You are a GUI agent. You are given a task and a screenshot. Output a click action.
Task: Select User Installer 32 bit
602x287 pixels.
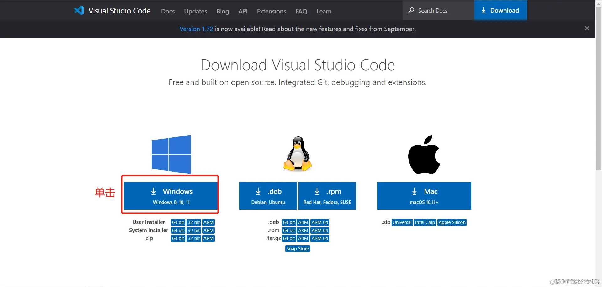194,222
